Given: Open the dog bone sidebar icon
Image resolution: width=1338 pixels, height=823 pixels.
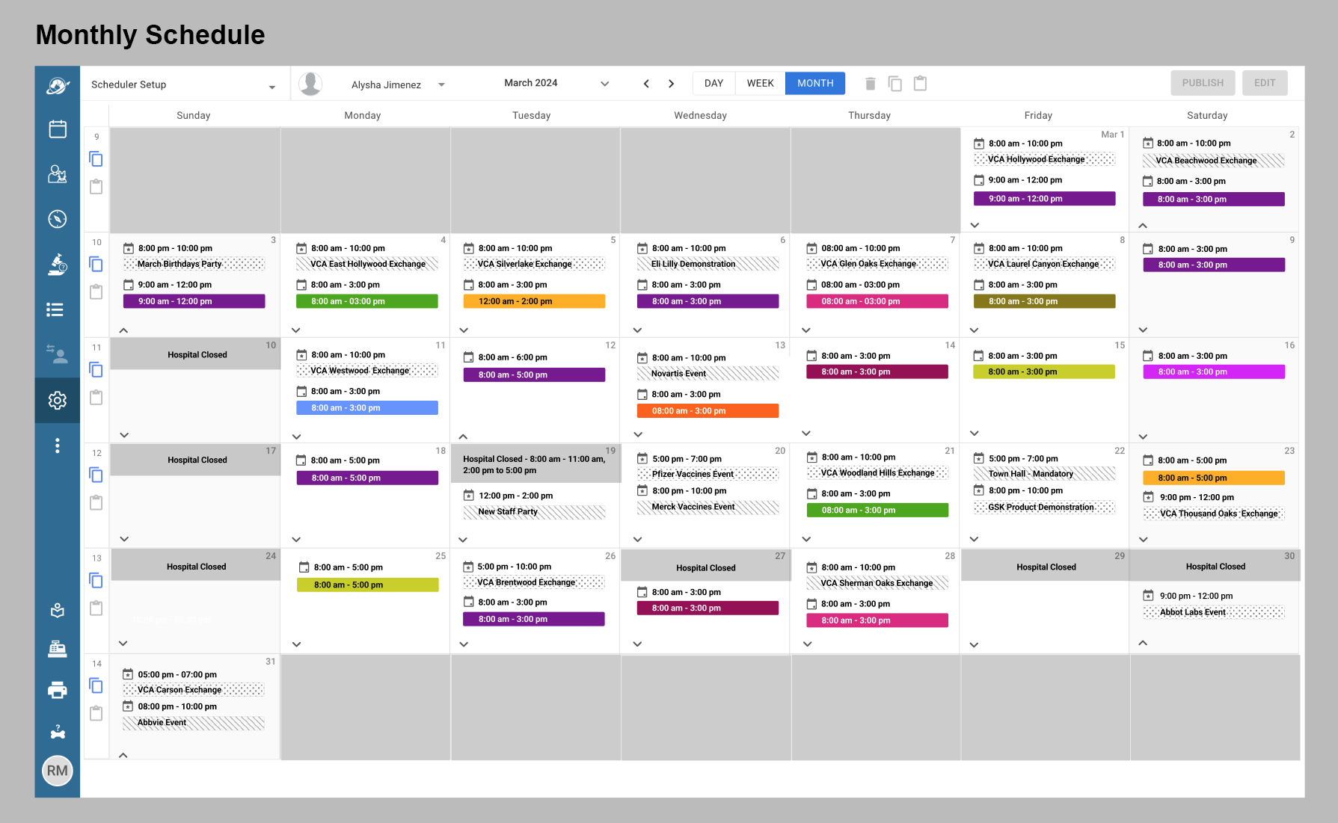Looking at the screenshot, I should click(58, 733).
